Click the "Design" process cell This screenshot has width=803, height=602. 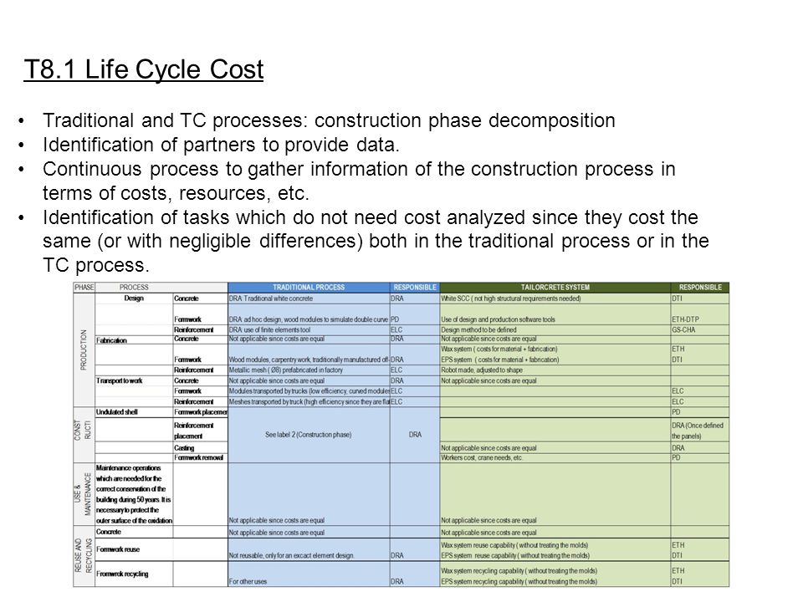pos(134,298)
